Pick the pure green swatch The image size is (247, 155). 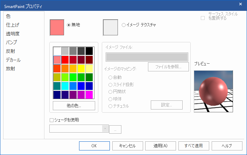pyautogui.click(x=73, y=77)
